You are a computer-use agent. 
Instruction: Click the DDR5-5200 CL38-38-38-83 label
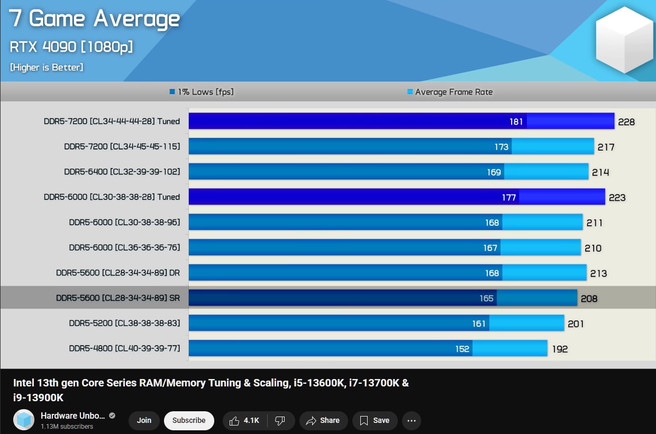[124, 323]
